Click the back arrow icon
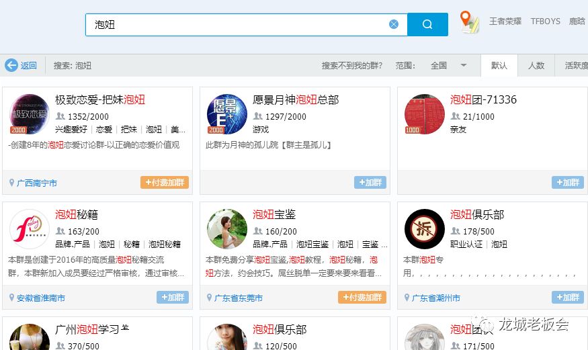Screen dimensions: 588x350 point(11,65)
